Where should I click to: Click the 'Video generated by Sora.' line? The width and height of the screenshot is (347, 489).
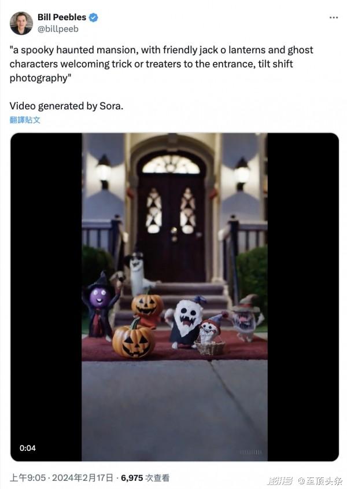(67, 106)
